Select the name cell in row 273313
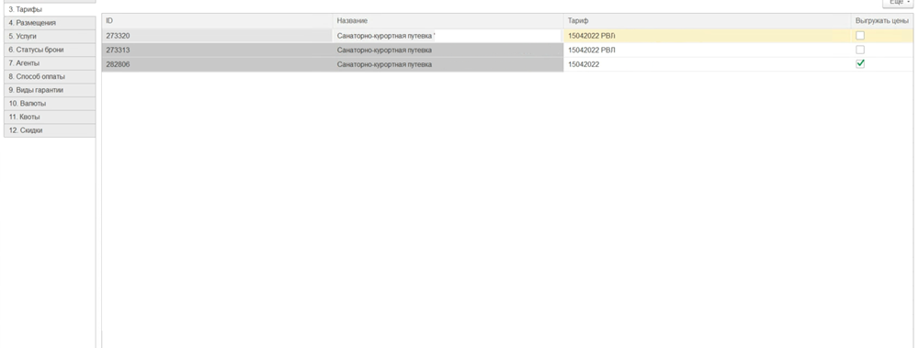 click(448, 50)
